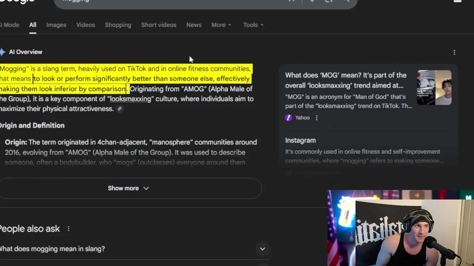Screen dimensions: 474x266
Task: Click the highlighted text 'heavily used on TikTok'
Action: click(x=112, y=69)
